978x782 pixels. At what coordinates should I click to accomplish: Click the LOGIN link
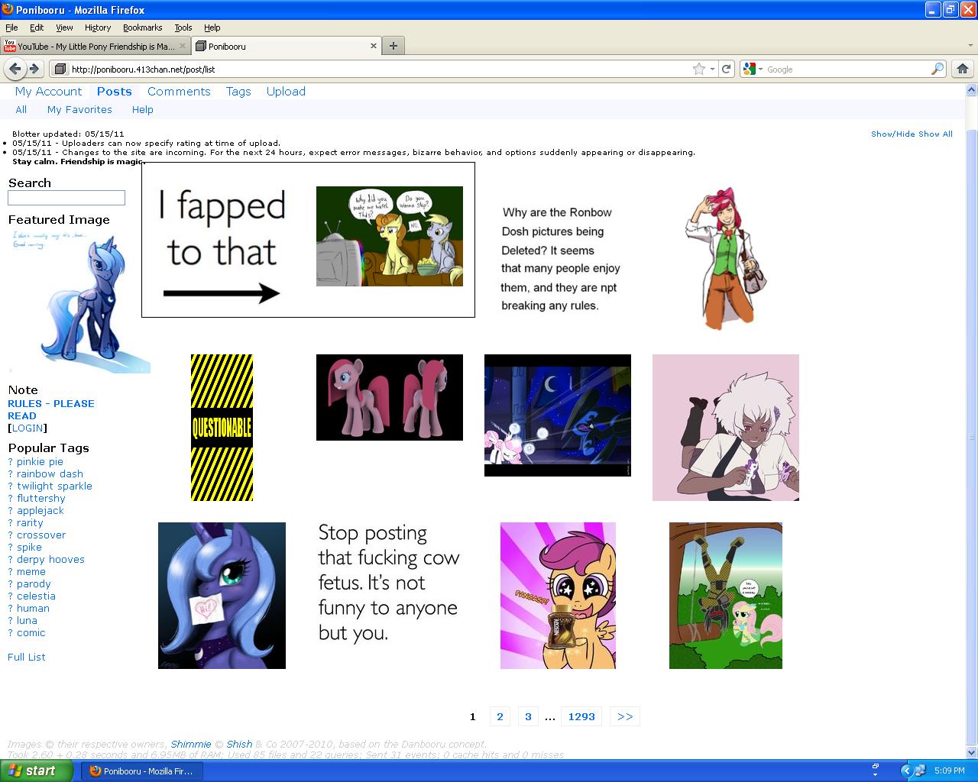(x=28, y=428)
